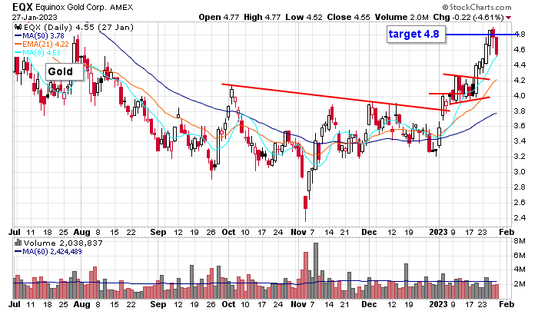538x311 pixels.
Task: Click the Gold annotation label box
Action: tap(64, 71)
